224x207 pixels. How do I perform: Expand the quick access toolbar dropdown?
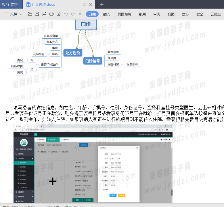click(x=80, y=14)
